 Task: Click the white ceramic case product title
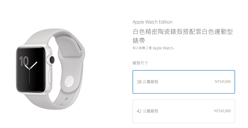point(183,36)
